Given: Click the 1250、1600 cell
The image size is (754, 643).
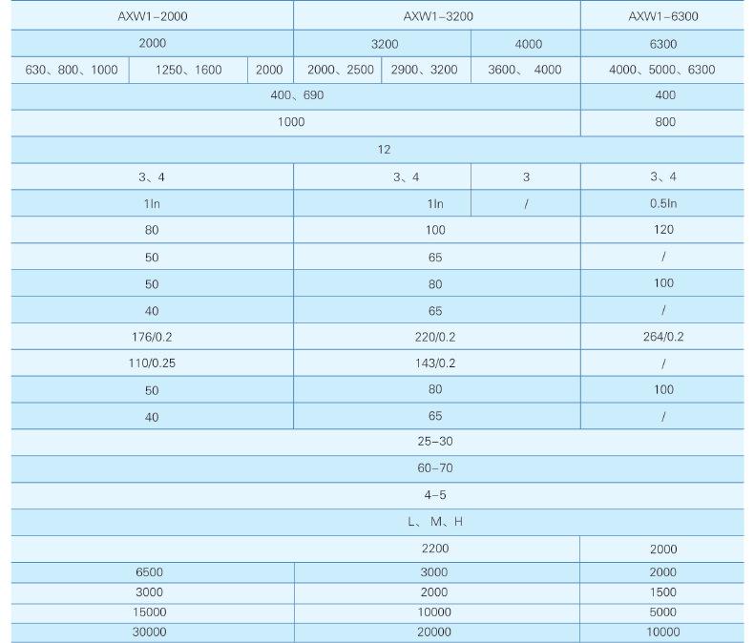Looking at the screenshot, I should click(x=188, y=70).
